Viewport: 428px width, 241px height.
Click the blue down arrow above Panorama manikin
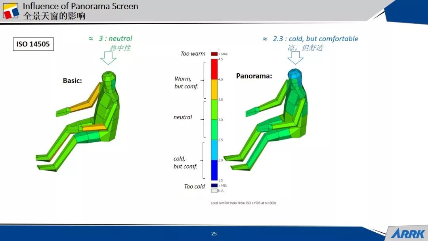tap(295, 57)
